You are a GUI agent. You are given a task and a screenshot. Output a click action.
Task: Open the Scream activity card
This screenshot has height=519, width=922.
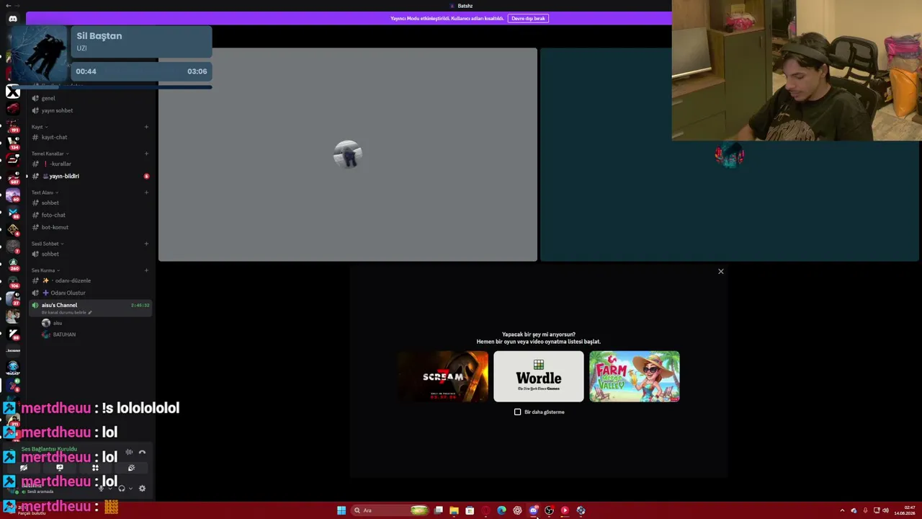coord(443,376)
